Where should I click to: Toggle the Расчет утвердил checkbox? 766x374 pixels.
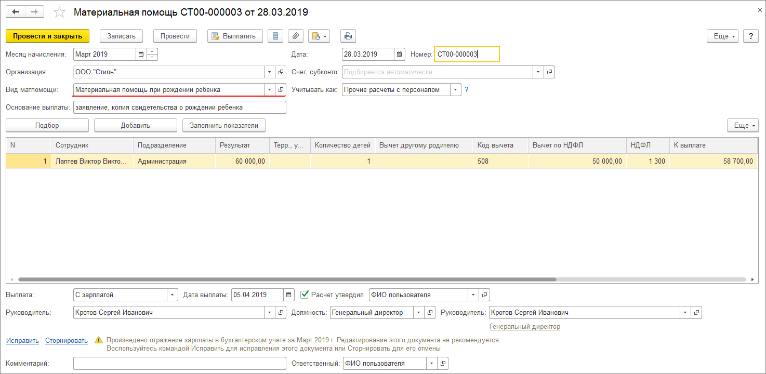coord(305,295)
